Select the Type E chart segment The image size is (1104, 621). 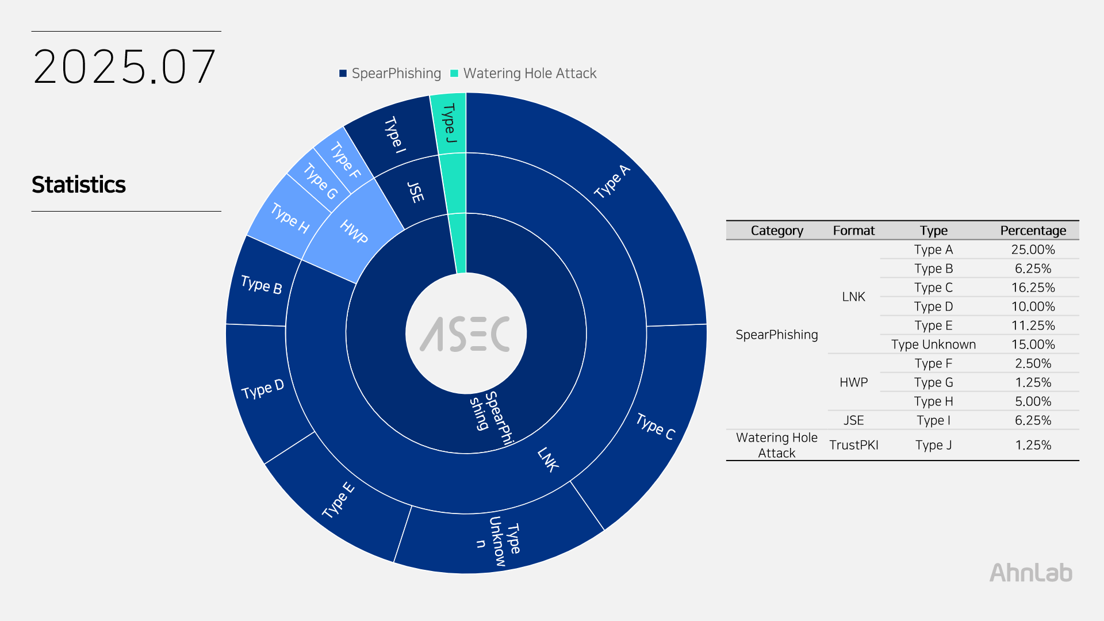tap(338, 500)
